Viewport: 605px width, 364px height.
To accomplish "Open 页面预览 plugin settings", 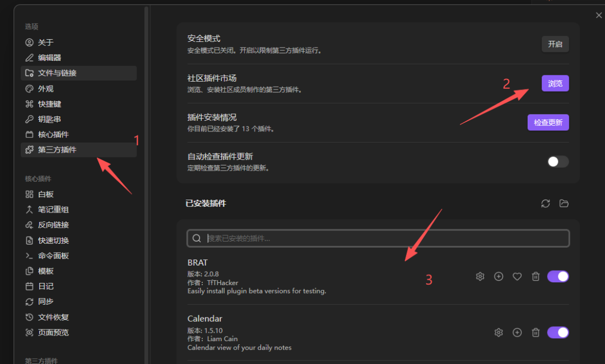I will [79, 333].
